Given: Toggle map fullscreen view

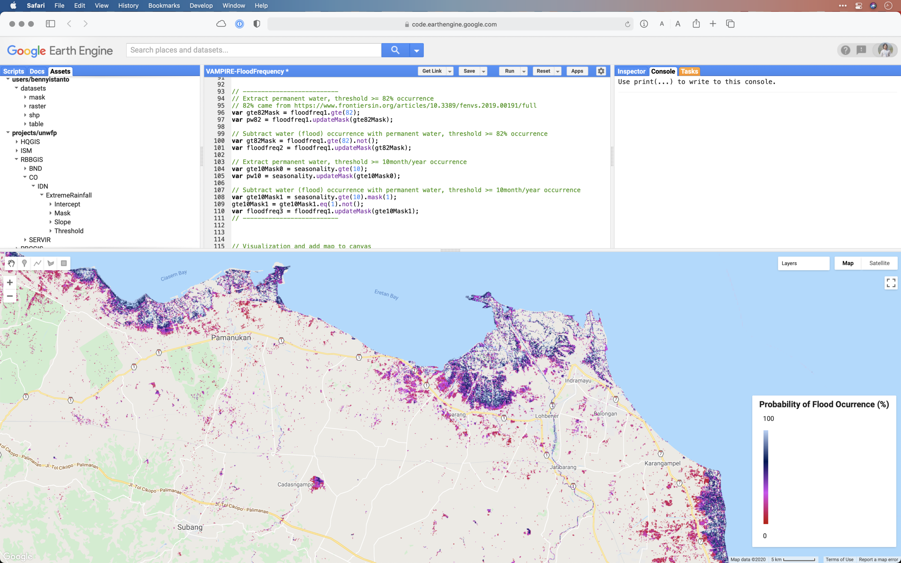Looking at the screenshot, I should point(891,283).
